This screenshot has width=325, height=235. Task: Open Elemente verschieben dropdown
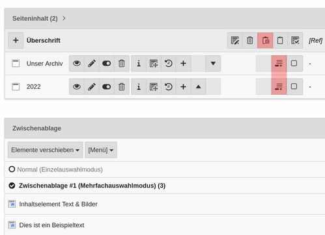pos(46,150)
